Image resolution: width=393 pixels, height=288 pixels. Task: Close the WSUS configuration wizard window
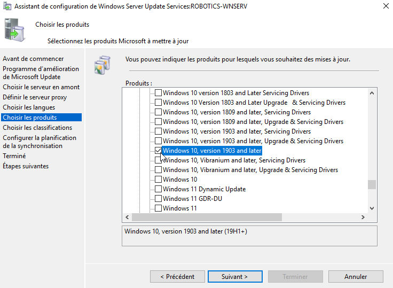[x=386, y=6]
